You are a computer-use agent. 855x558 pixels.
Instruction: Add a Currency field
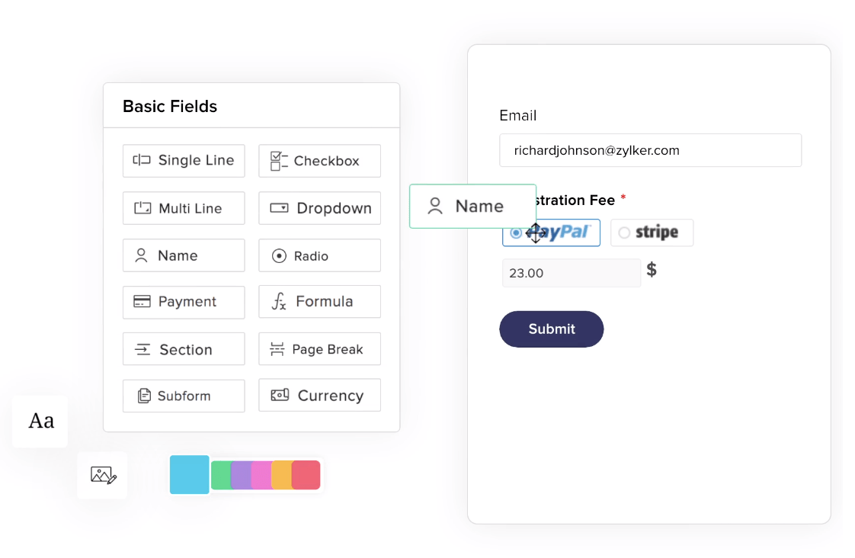pos(319,396)
